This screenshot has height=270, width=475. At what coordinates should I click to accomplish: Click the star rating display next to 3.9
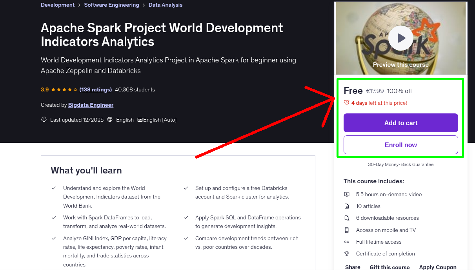pos(63,89)
